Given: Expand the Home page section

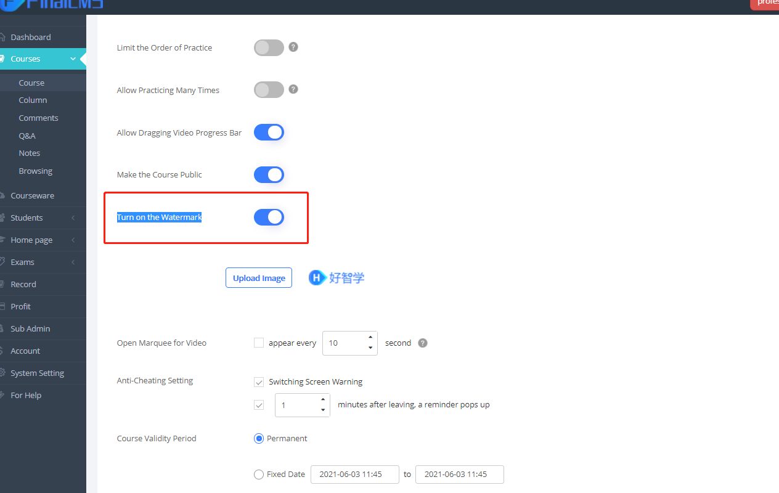Looking at the screenshot, I should point(71,240).
